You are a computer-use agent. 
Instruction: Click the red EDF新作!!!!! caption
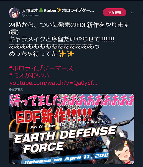coord(54,116)
